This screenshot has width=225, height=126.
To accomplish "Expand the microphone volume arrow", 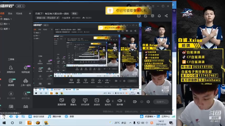I will click(x=112, y=101).
